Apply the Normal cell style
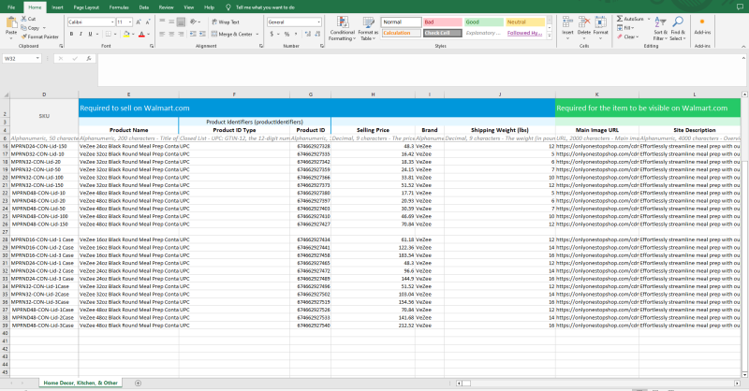Viewport: 749px width, 391px height. click(402, 22)
